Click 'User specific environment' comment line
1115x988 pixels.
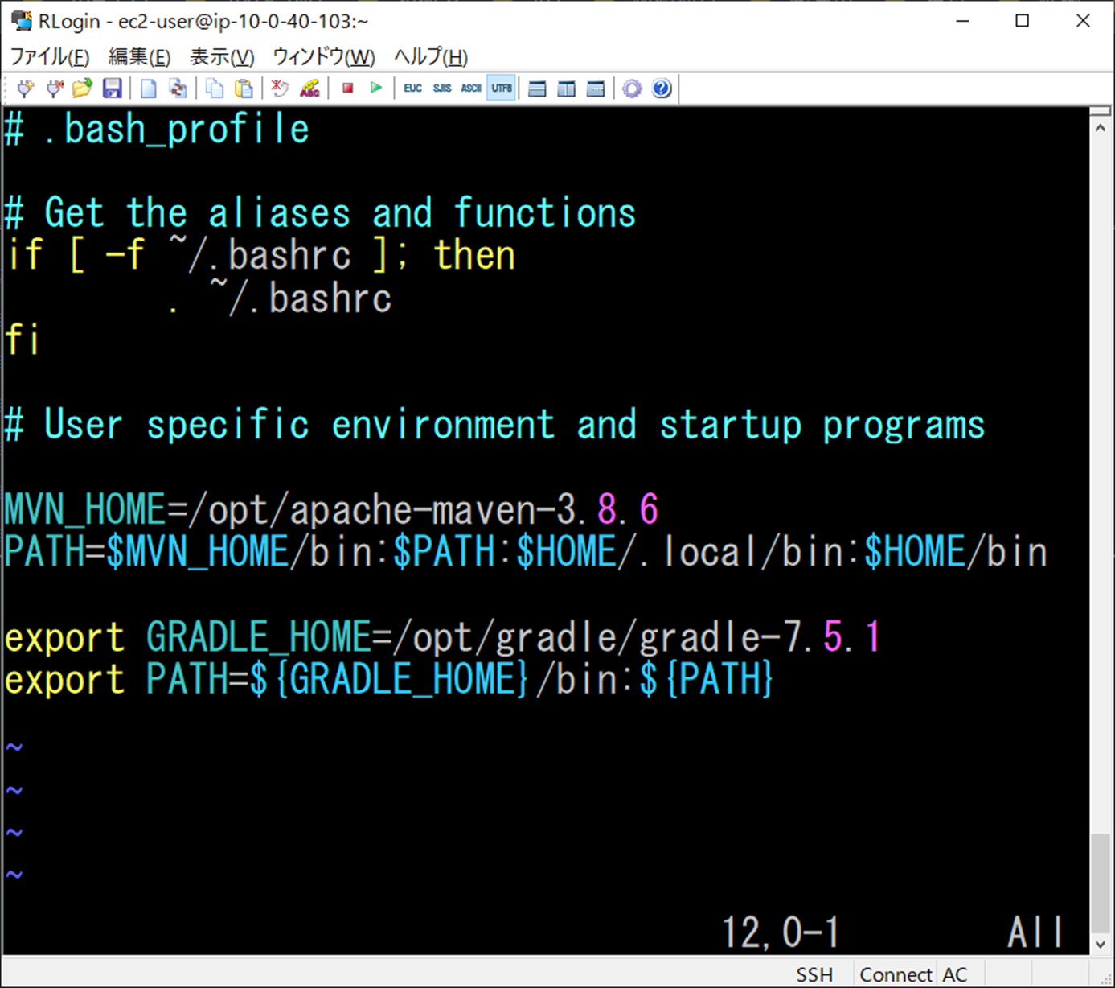coord(494,425)
